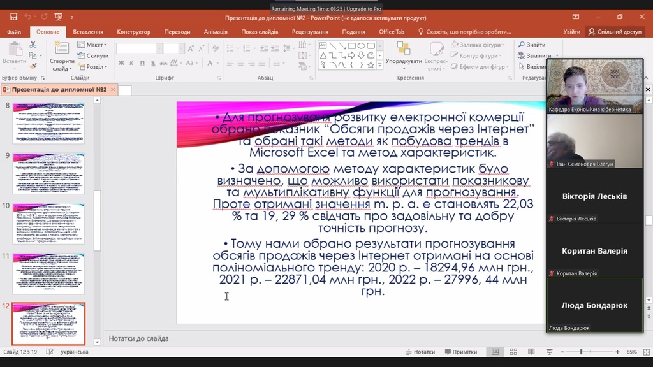653x367 pixels.
Task: Open the Вставлення (Insert) ribbon tab
Action: pyautogui.click(x=88, y=32)
